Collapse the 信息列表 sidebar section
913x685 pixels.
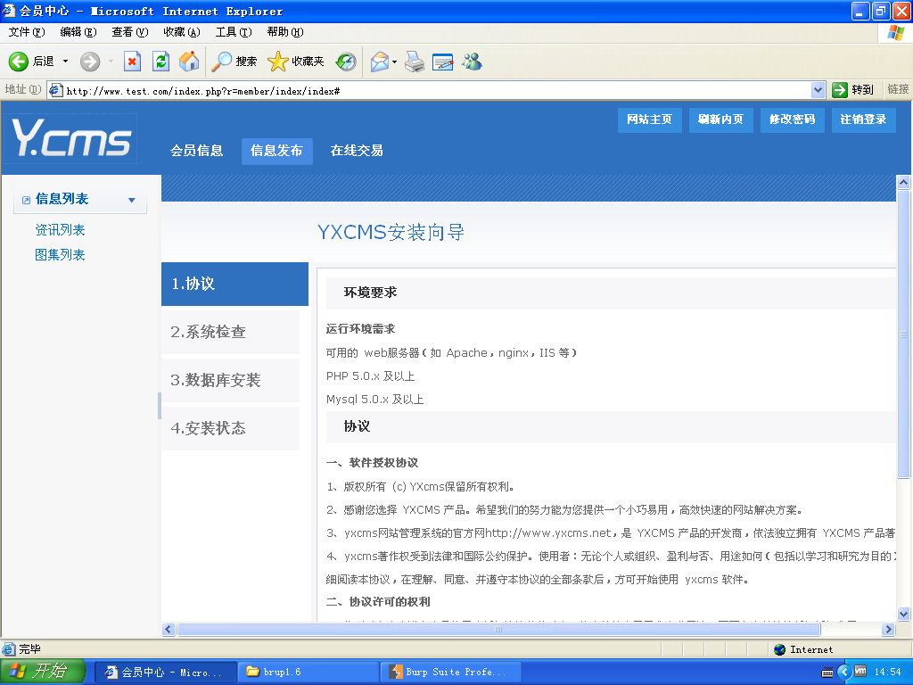pyautogui.click(x=132, y=200)
